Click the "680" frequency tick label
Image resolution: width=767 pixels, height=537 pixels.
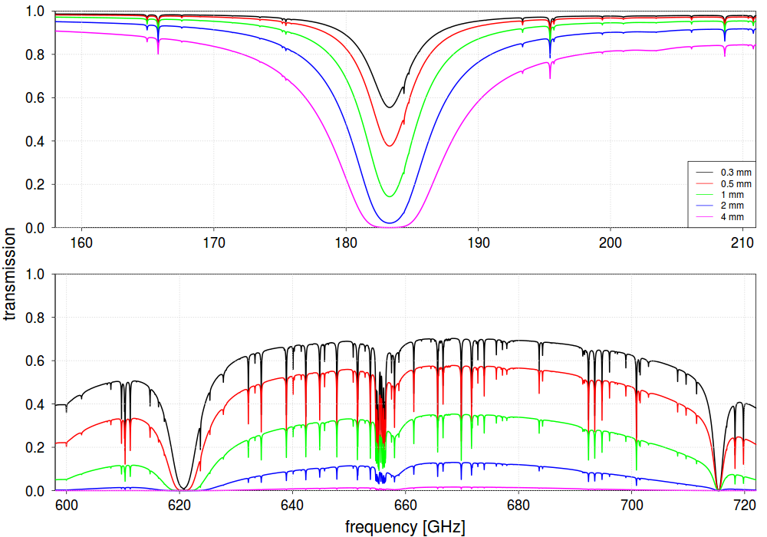click(x=518, y=506)
